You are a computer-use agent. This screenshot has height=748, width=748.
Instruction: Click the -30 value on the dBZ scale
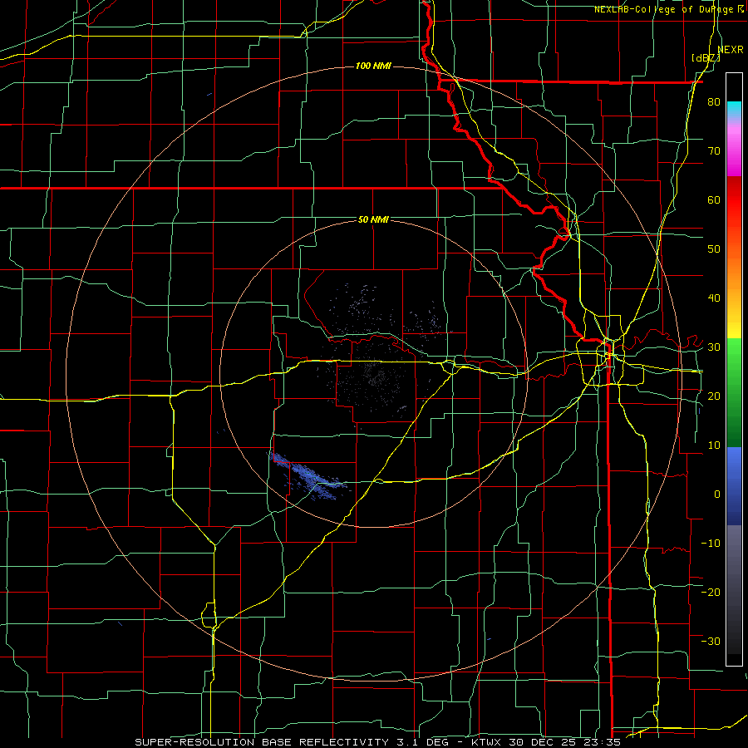coord(711,641)
